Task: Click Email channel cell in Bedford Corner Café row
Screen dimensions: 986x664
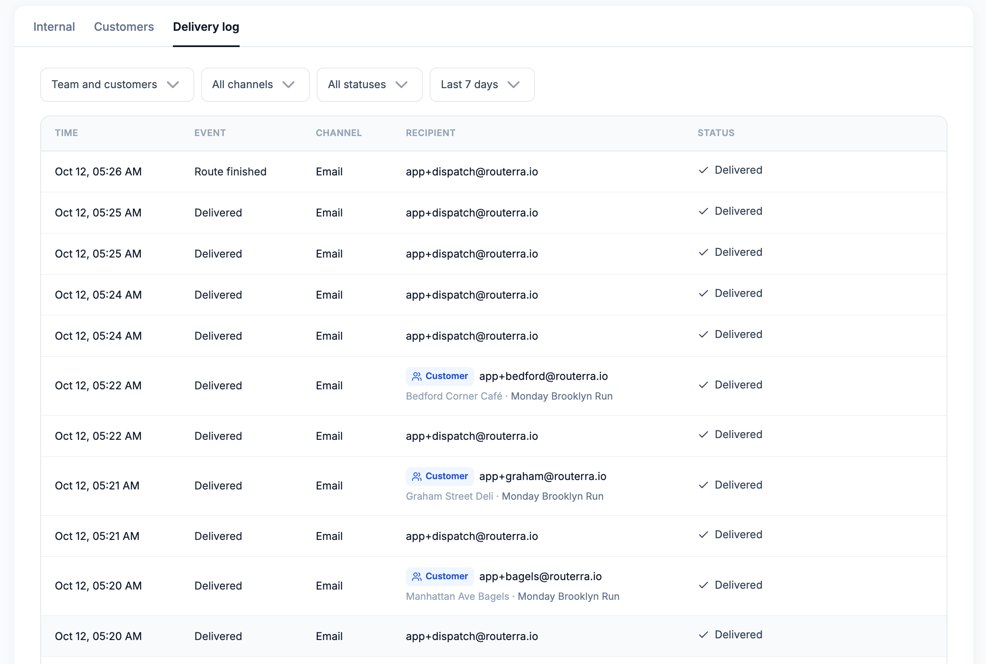Action: coord(329,385)
